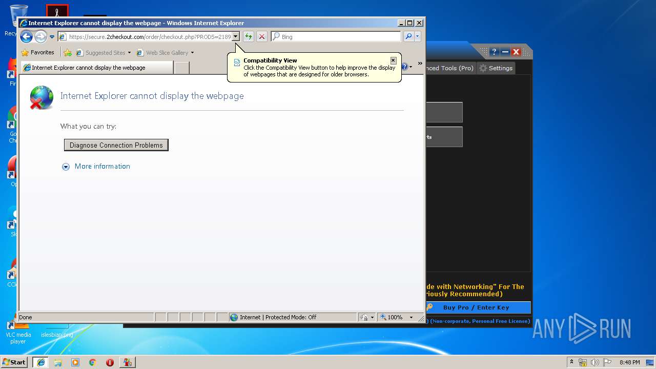Open Action Center flag icon
The width and height of the screenshot is (656, 369).
[607, 362]
